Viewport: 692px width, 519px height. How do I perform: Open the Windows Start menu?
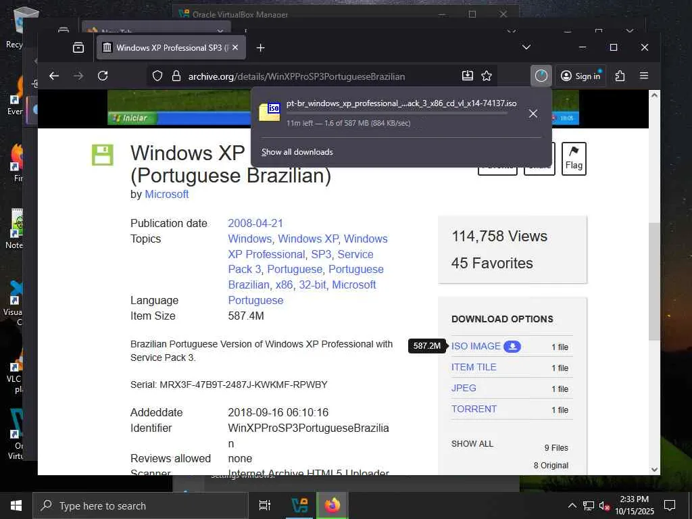[x=16, y=505]
